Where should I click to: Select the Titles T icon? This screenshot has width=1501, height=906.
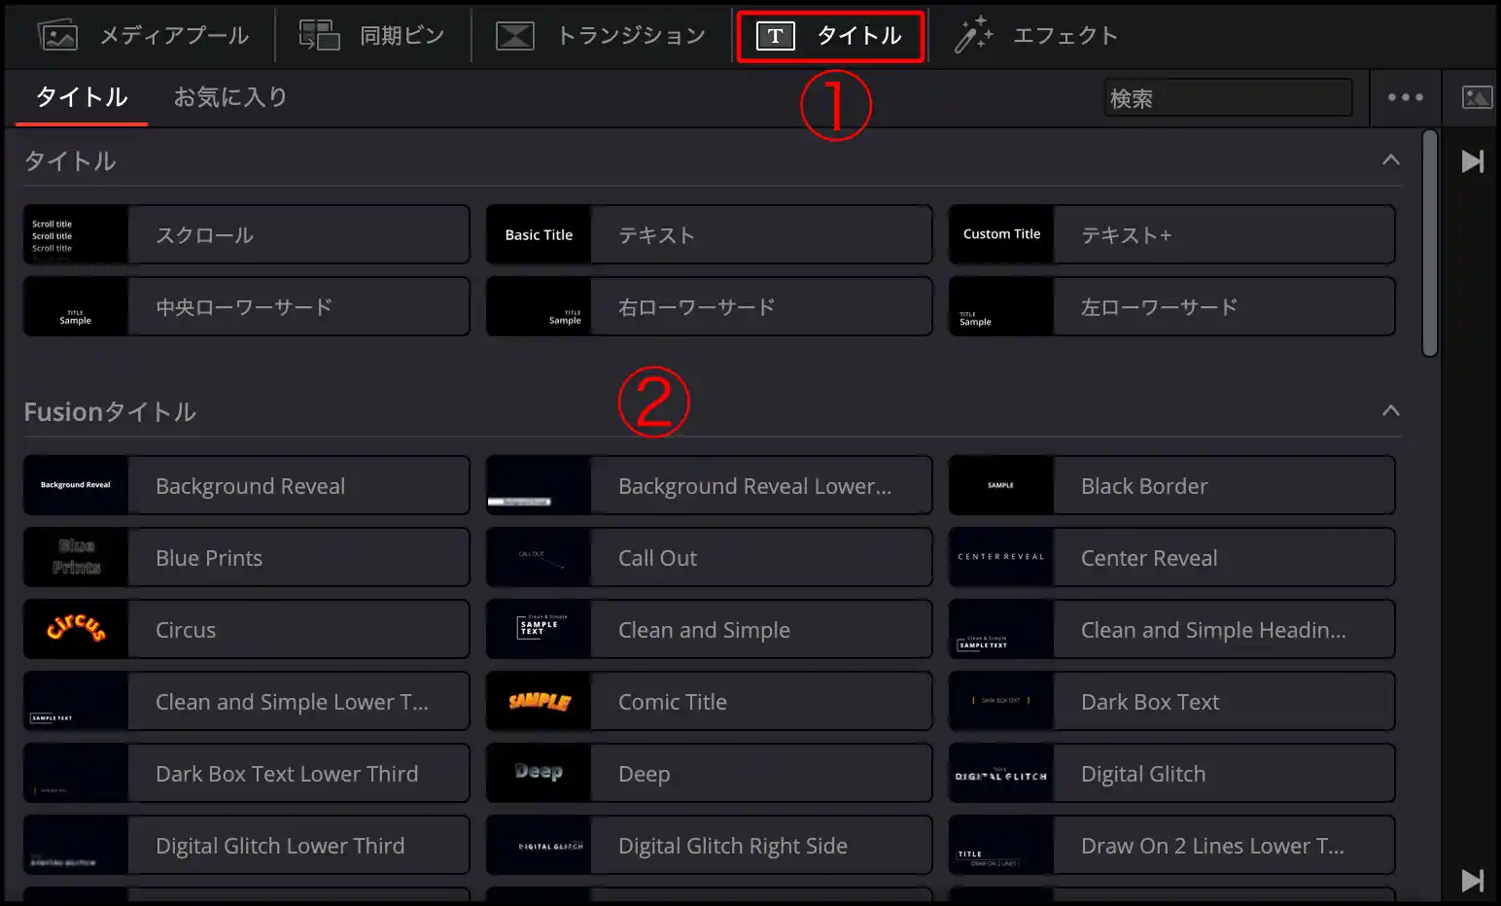coord(775,36)
